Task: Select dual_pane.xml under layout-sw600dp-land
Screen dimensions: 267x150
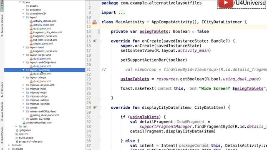Action: [42, 66]
